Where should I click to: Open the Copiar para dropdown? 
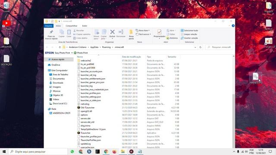click(x=104, y=34)
